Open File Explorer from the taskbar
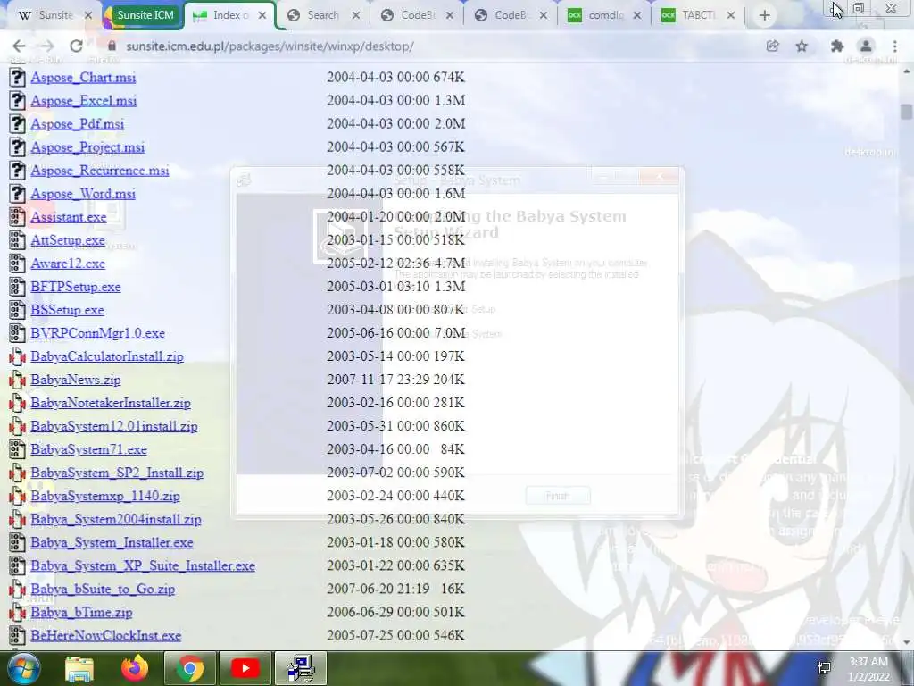This screenshot has height=686, width=914. point(79,668)
